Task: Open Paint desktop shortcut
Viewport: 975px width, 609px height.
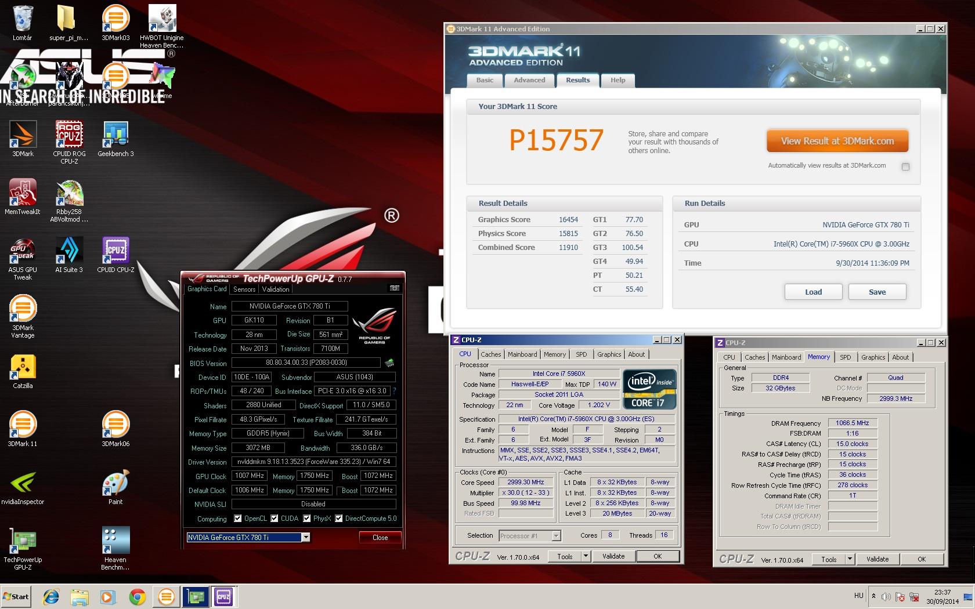Action: [115, 487]
